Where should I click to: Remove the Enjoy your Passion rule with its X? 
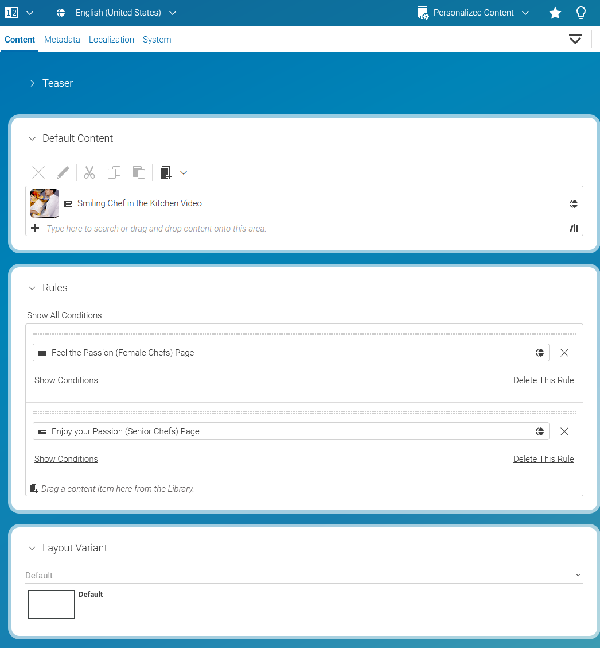point(564,431)
